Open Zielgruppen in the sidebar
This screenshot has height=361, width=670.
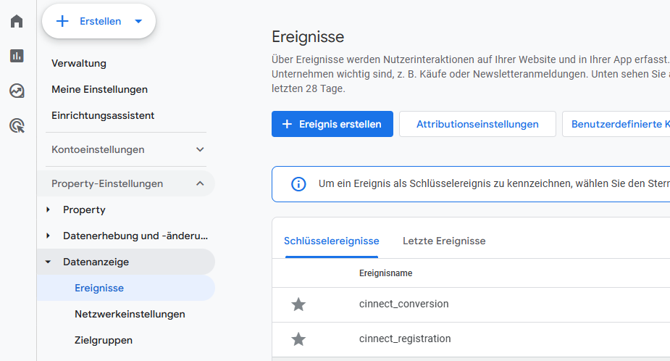104,341
